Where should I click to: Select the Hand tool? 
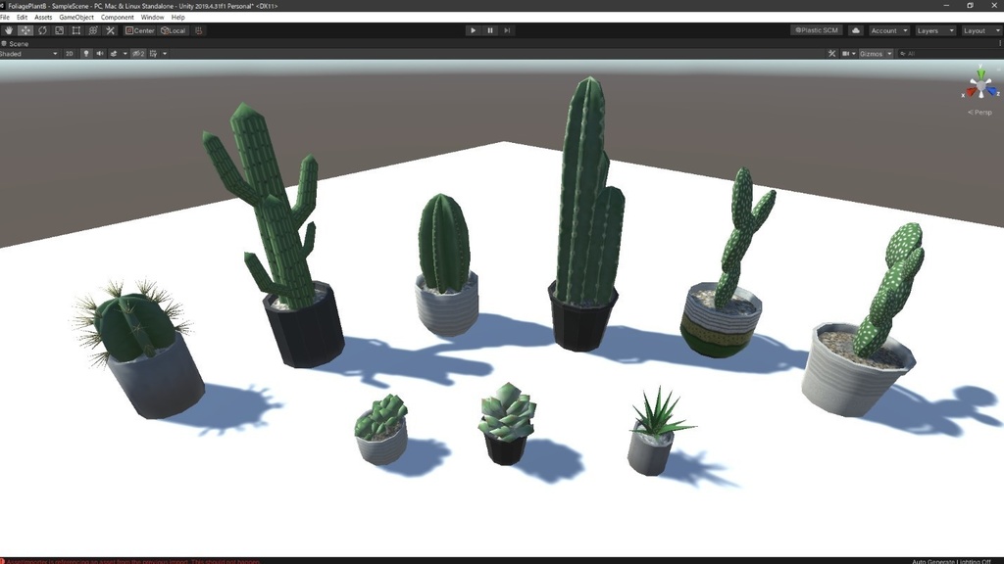(8, 30)
